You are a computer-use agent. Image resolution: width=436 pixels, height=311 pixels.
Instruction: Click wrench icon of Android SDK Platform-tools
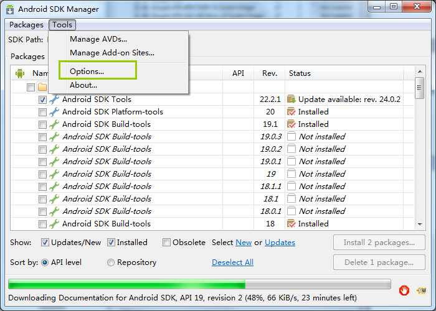click(54, 112)
